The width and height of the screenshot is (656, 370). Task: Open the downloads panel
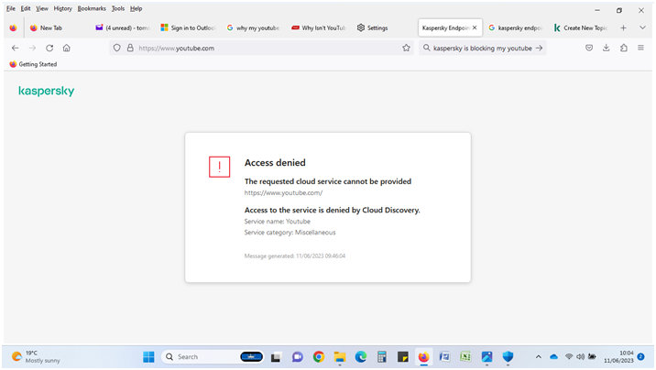pyautogui.click(x=607, y=48)
